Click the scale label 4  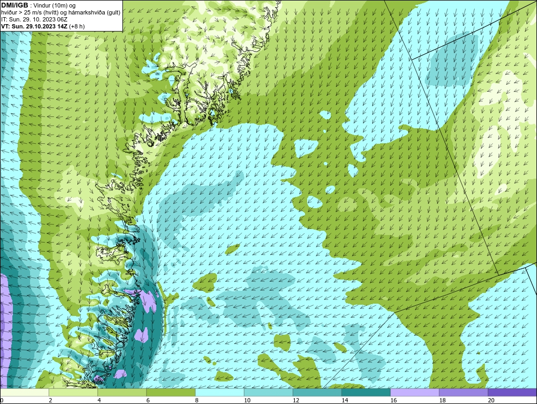(99, 400)
